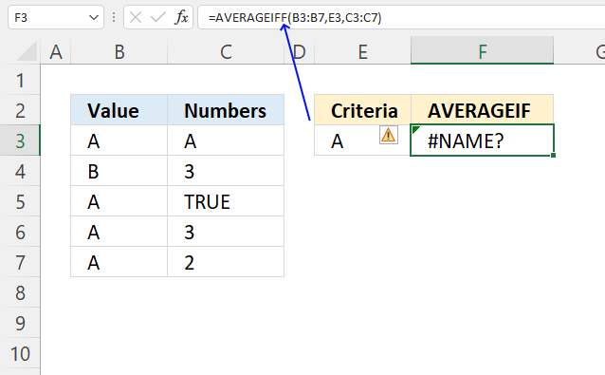The width and height of the screenshot is (605, 375).
Task: Click the Value header cell
Action: point(119,110)
